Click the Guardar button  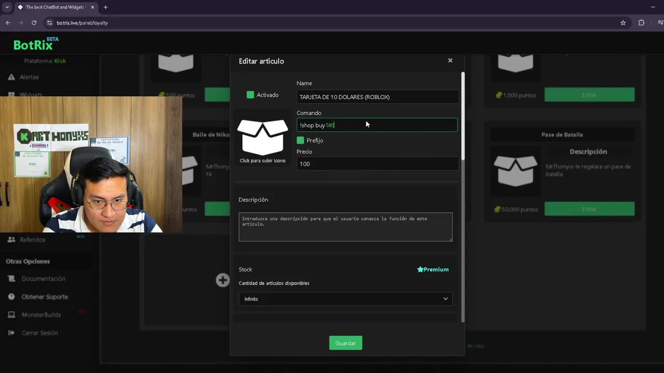click(345, 343)
